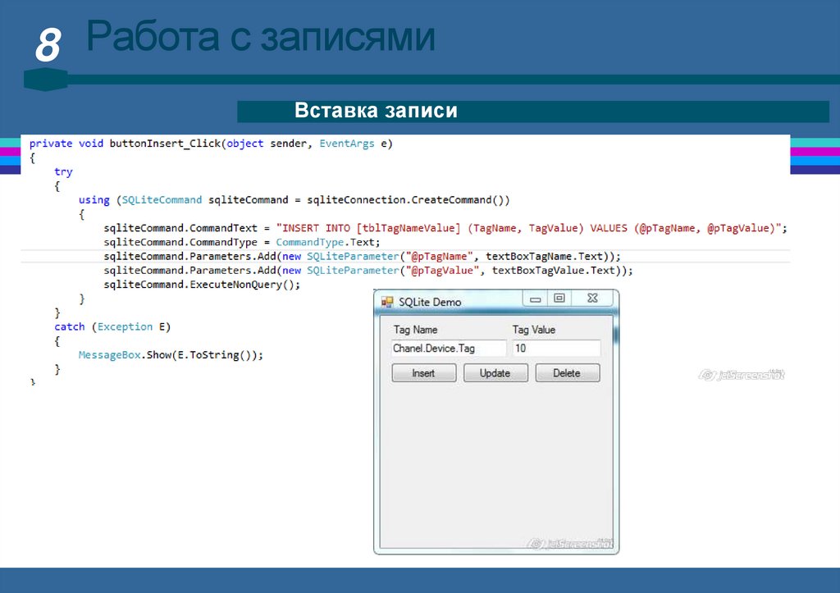Click the MessageBox.Show code line
Viewport: 840px width, 593px height.
point(171,355)
